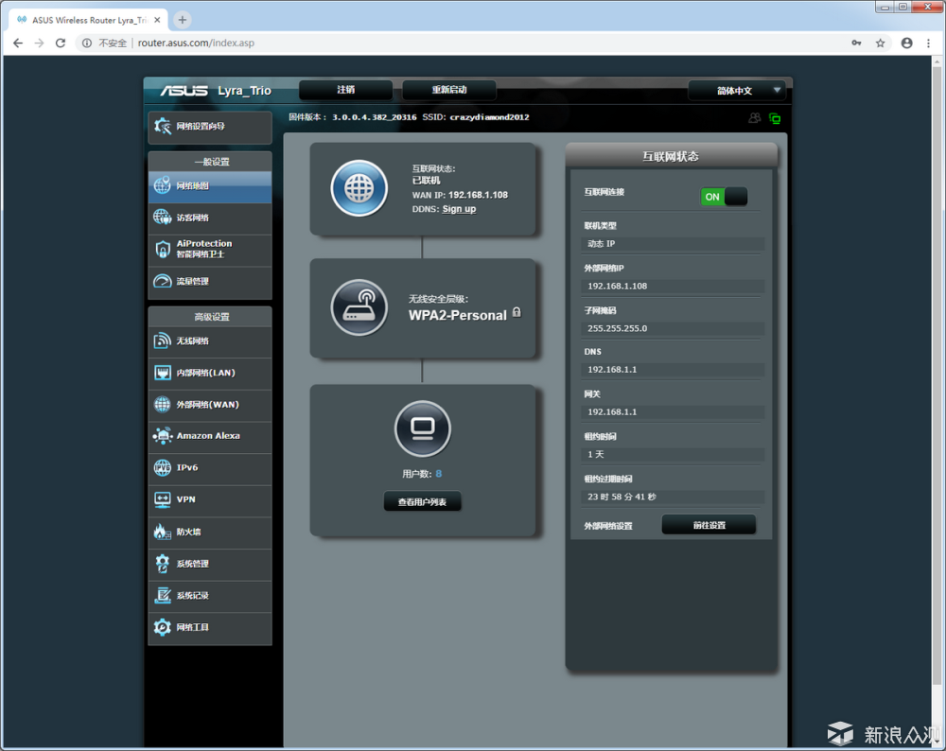
Task: Click the DNS field value 192.168.1.1
Action: (x=673, y=369)
